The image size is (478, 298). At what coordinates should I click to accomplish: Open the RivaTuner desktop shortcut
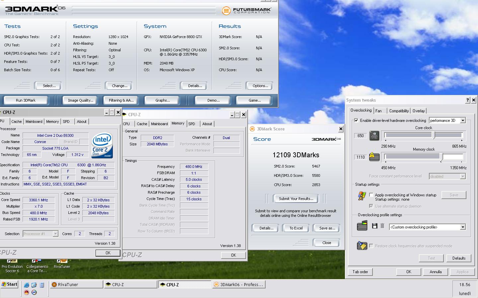(62, 264)
